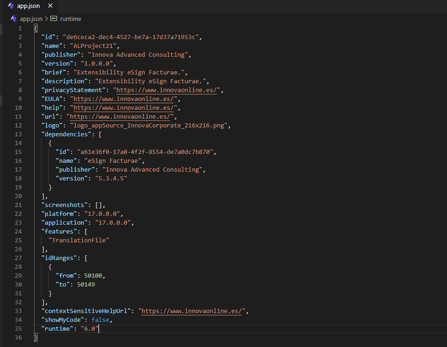The height and width of the screenshot is (347, 447).
Task: Click the help field URL link
Action: tap(123, 107)
